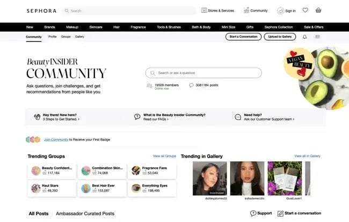The width and height of the screenshot is (349, 222).
Task: Open the notifications bell icon
Action: pos(305,37)
